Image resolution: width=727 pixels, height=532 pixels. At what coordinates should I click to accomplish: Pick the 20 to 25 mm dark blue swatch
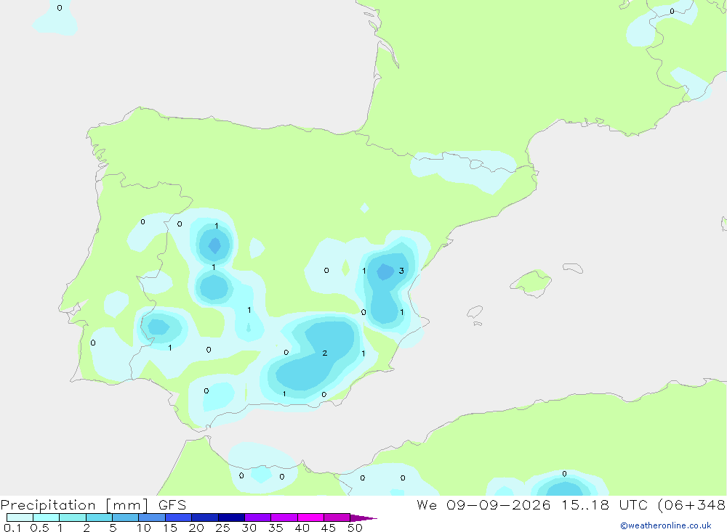204,517
